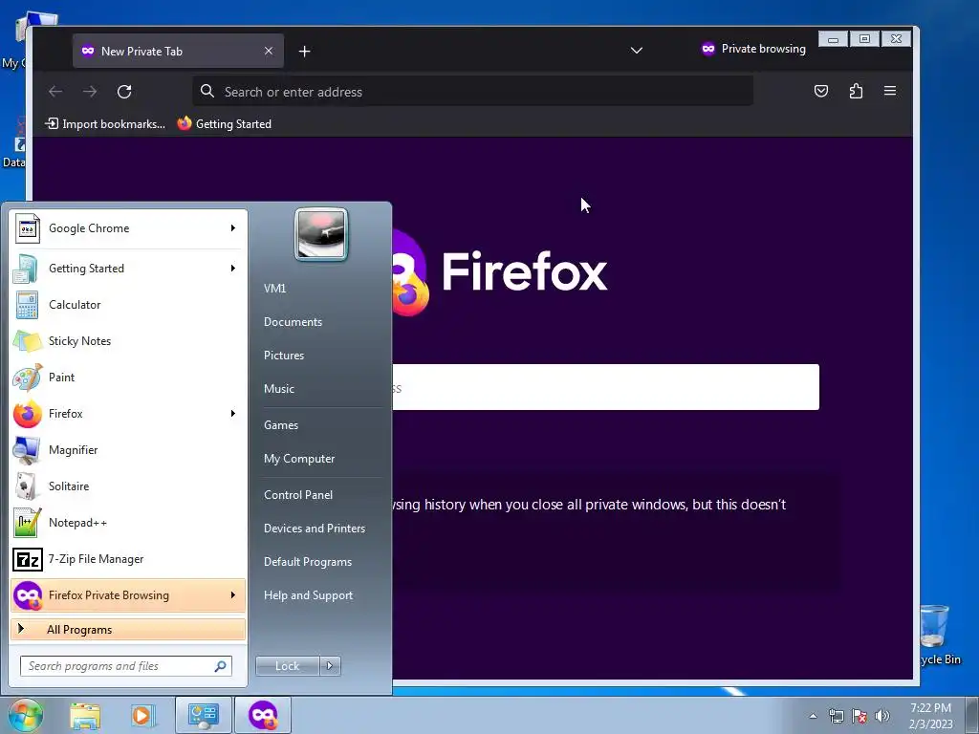Image resolution: width=979 pixels, height=734 pixels.
Task: Launch the Calculator app icon
Action: point(27,305)
